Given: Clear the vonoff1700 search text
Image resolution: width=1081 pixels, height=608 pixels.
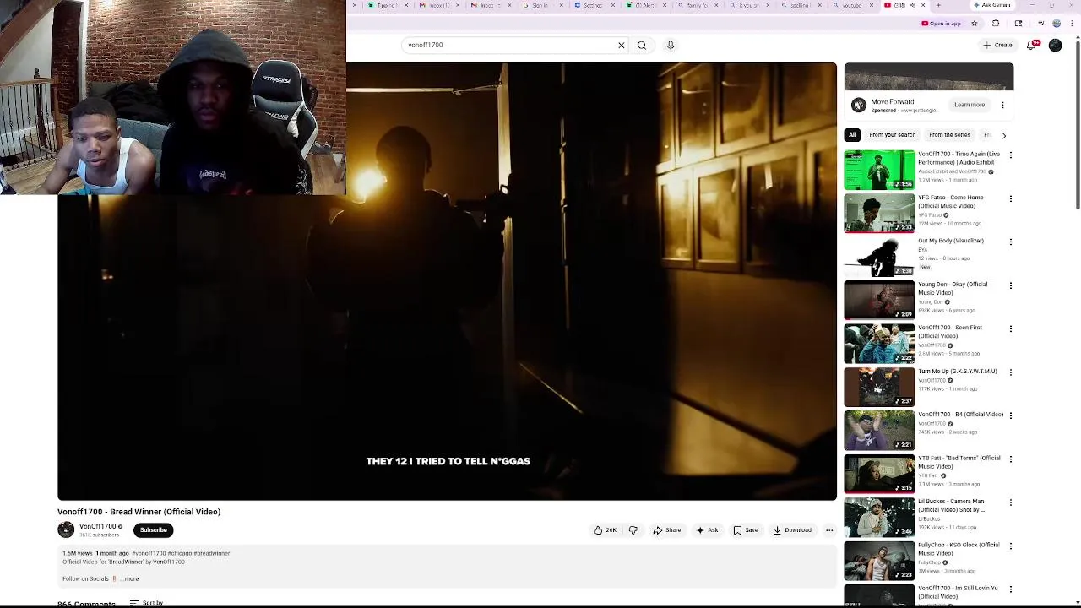Looking at the screenshot, I should click(622, 45).
